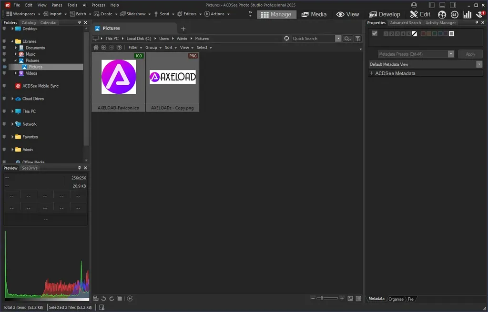Click the monitor icon in path bar
This screenshot has height=312, width=488.
[x=95, y=38]
